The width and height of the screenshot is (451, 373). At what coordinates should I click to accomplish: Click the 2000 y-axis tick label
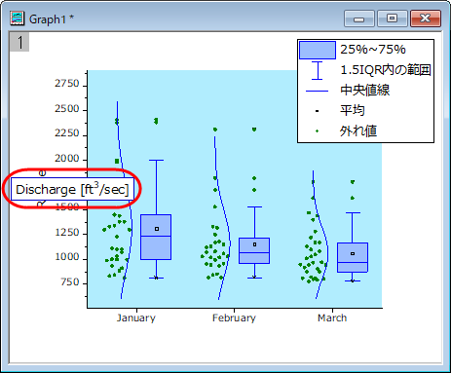tap(67, 158)
